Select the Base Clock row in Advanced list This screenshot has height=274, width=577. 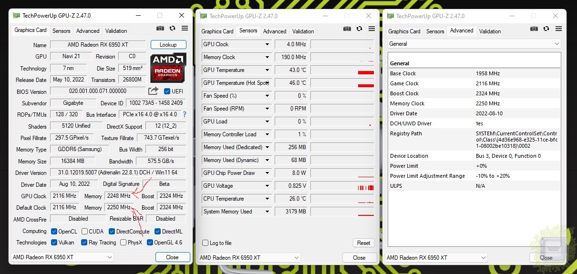pyautogui.click(x=474, y=73)
